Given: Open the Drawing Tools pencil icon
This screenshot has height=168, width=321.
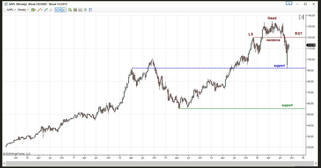Looking at the screenshot, I should 39,10.
